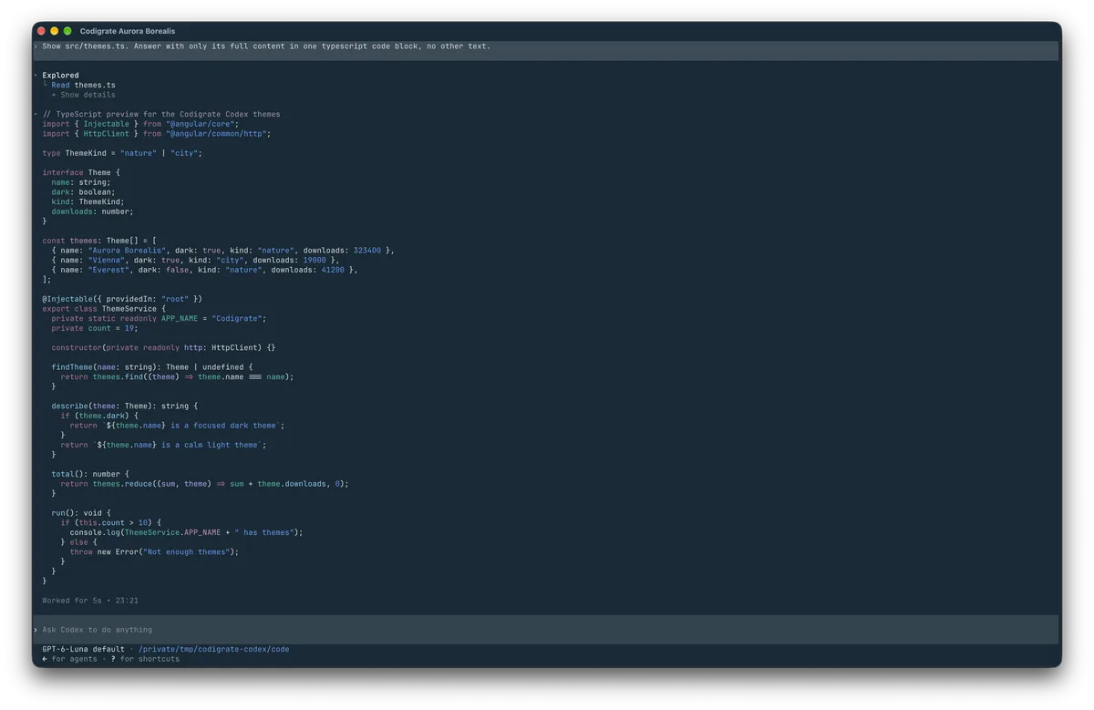Click the 'kind: ThemeKind;' property line

point(88,201)
